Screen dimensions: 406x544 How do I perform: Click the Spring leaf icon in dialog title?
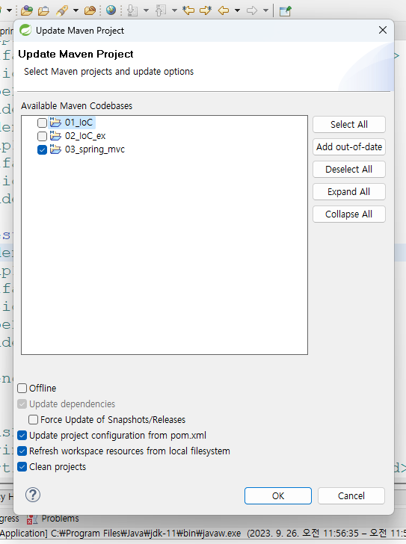pyautogui.click(x=25, y=30)
